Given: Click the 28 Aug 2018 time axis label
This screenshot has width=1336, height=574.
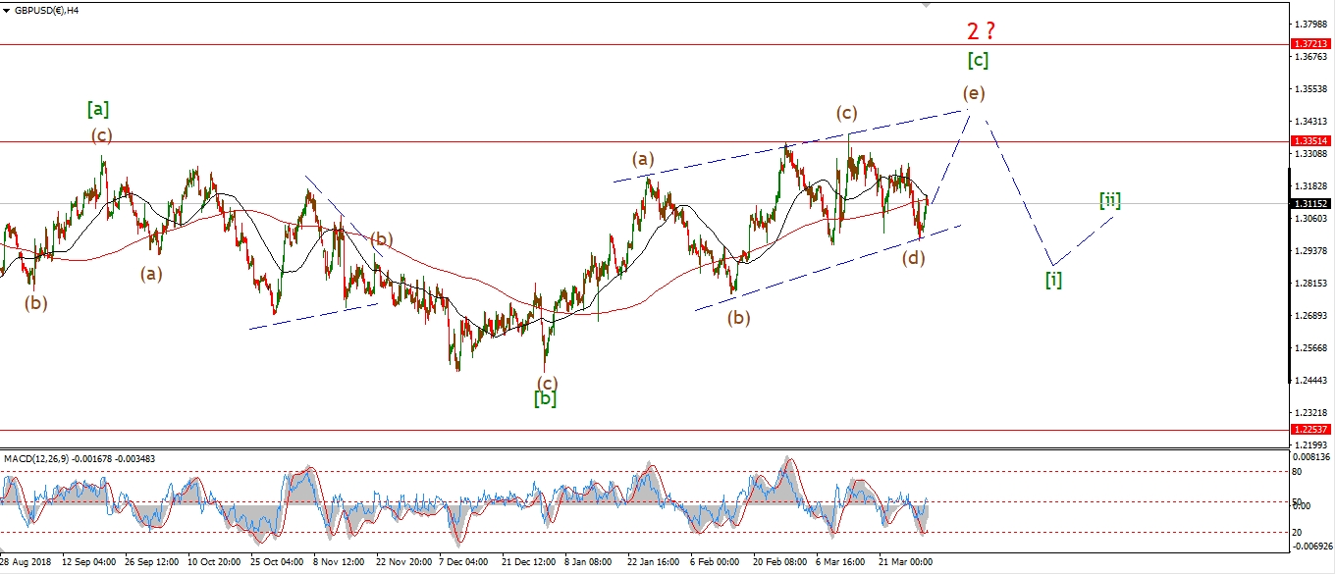Looking at the screenshot, I should tap(26, 562).
